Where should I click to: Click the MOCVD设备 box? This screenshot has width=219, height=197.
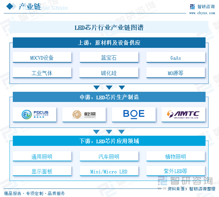tap(42, 58)
